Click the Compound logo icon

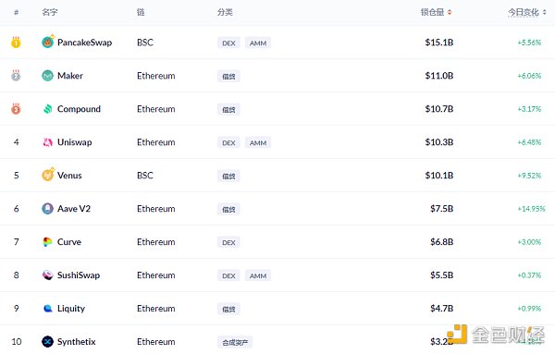[x=47, y=109]
